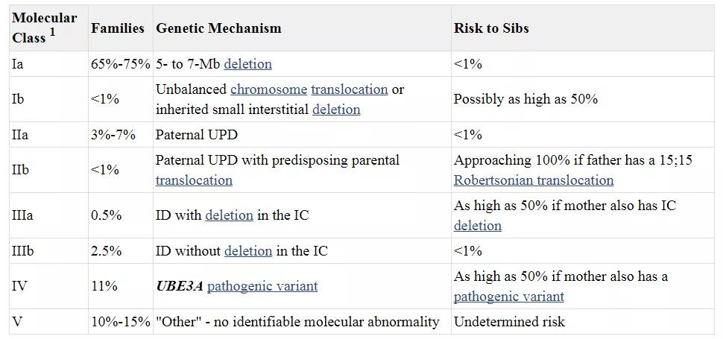Click translocation link under Paternal UPD with predisposing
This screenshot has width=723, height=339.
[x=194, y=180]
